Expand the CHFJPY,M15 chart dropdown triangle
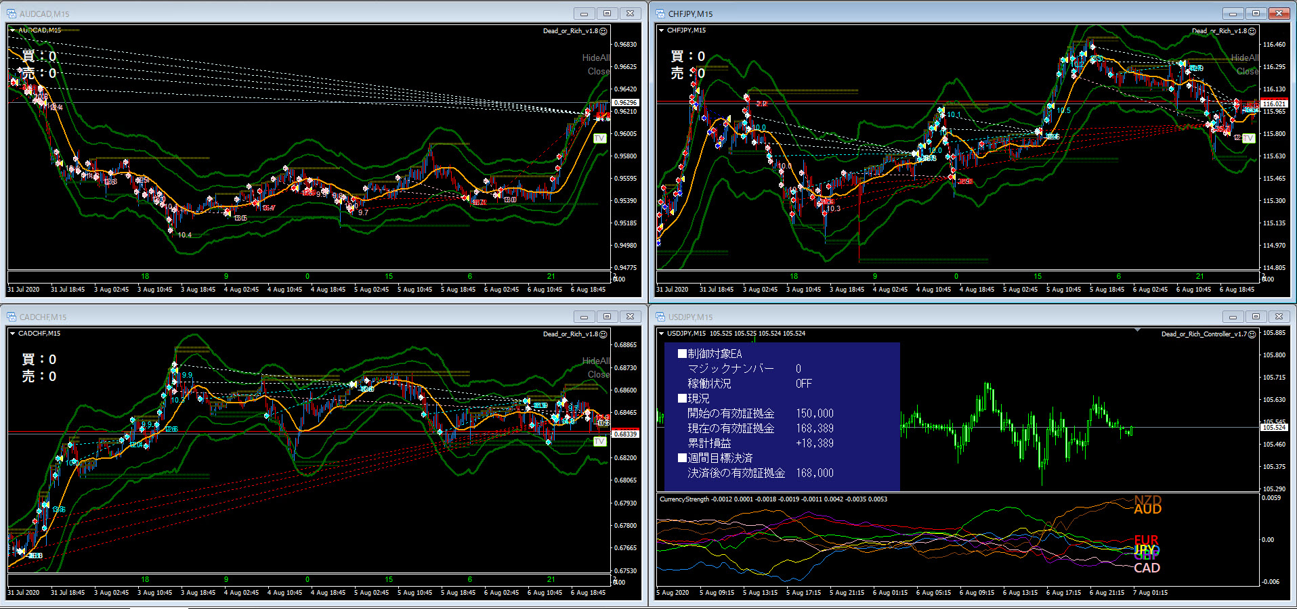Screen dimensions: 1297x609 pos(661,30)
